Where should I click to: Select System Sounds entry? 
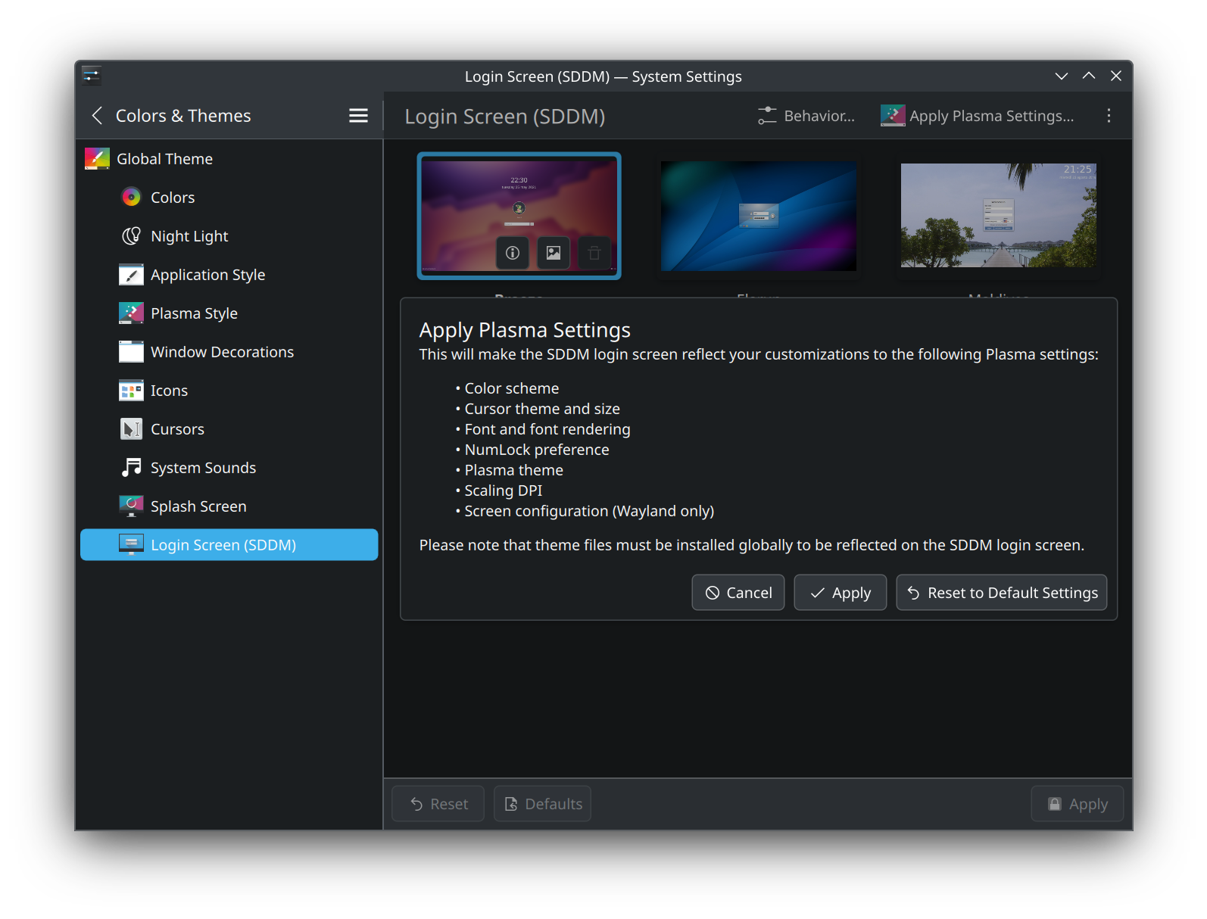click(x=229, y=468)
